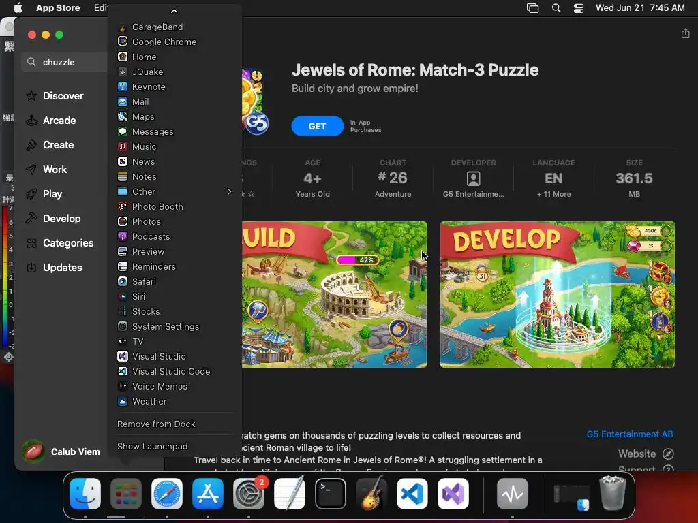Open the G5 Entertainment AB link
The width and height of the screenshot is (698, 523).
629,434
